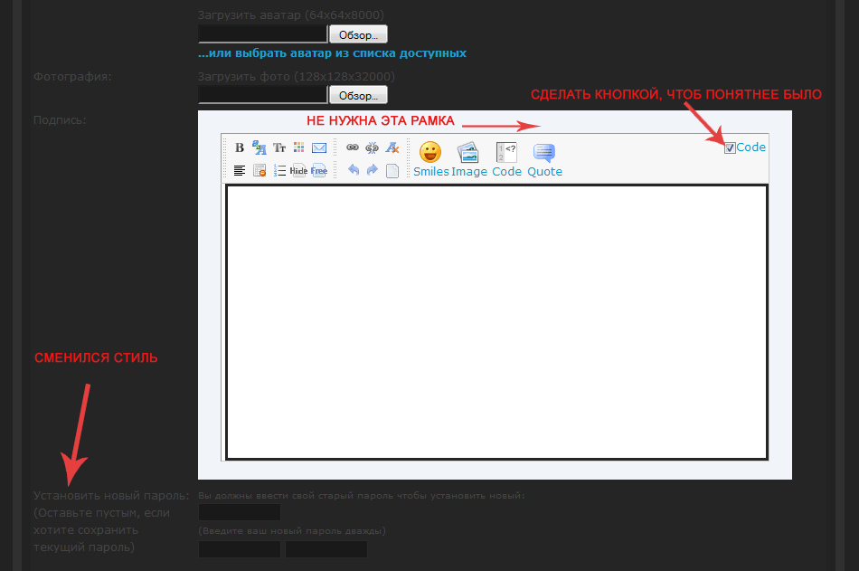Image resolution: width=859 pixels, height=571 pixels.
Task: Insert a Hide tag
Action: pyautogui.click(x=299, y=170)
